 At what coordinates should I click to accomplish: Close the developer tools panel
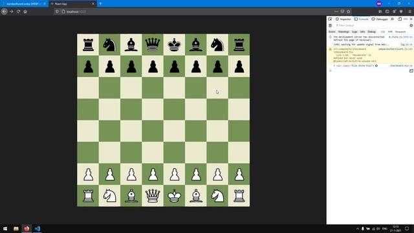click(411, 19)
